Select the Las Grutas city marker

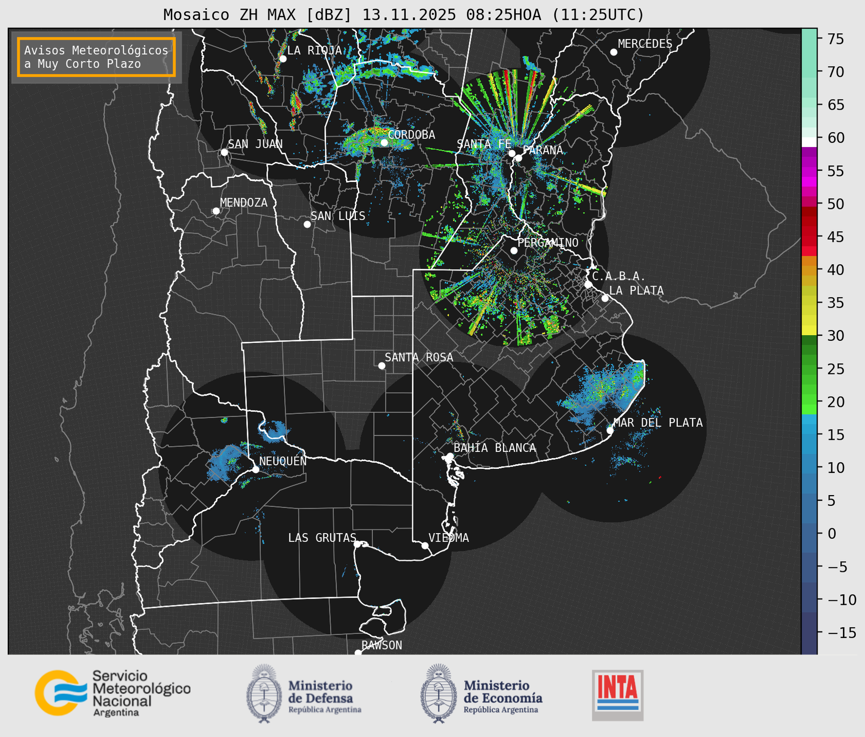tap(357, 544)
